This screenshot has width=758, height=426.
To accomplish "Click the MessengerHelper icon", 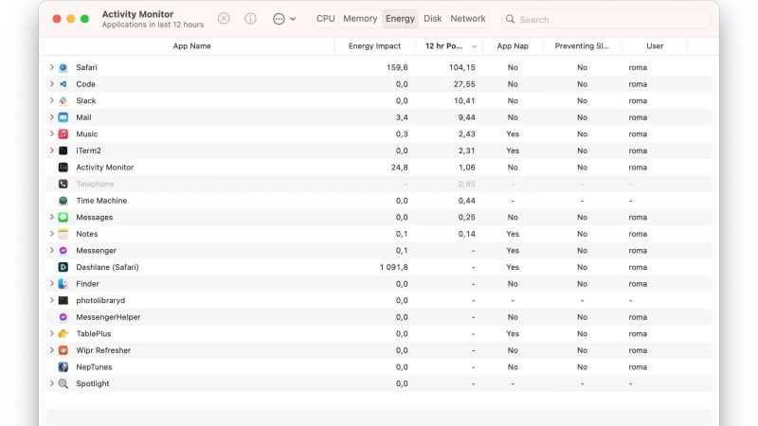I will tap(63, 317).
